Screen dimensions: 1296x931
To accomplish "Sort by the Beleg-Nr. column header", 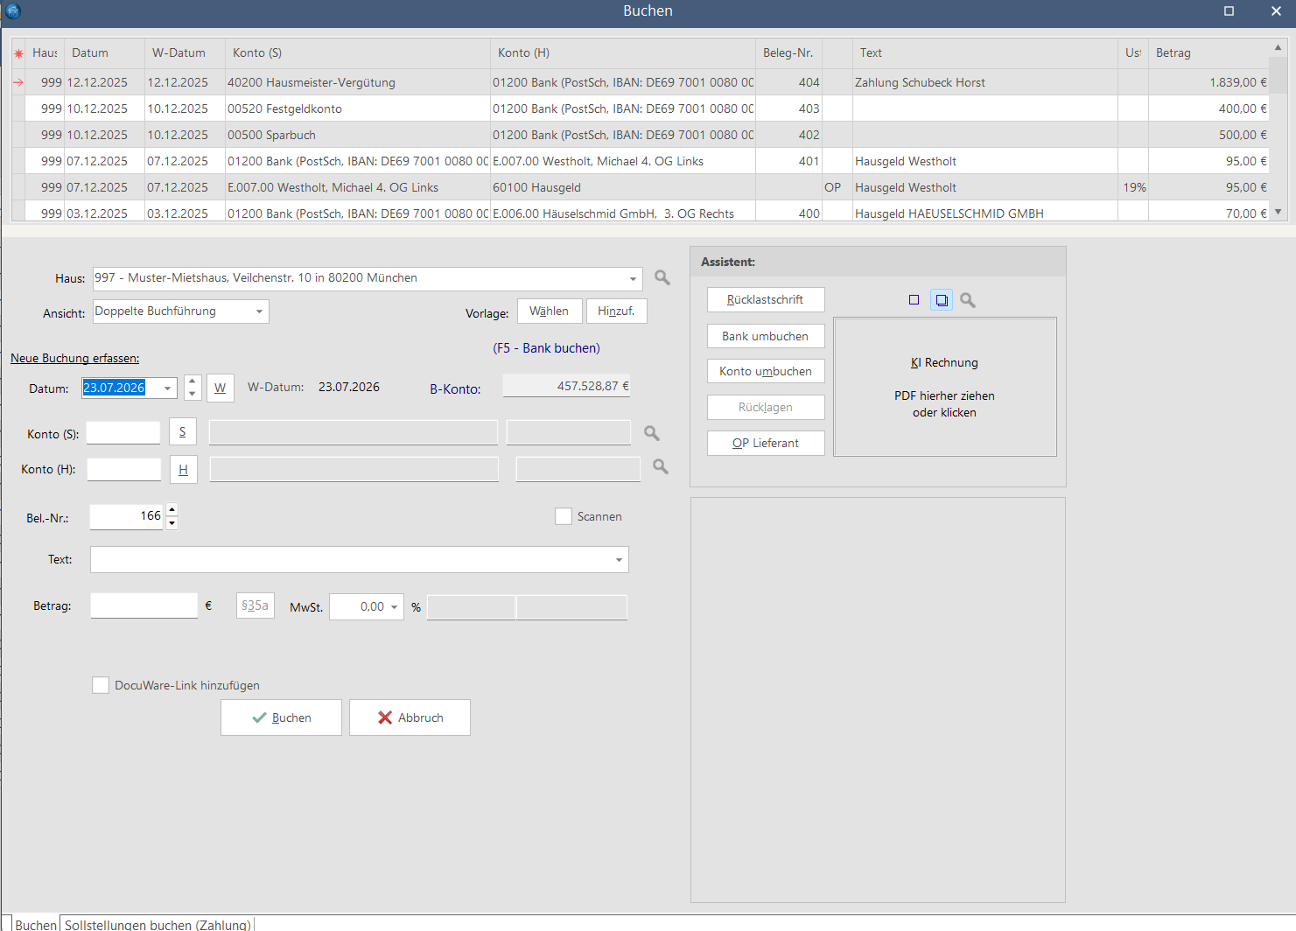I will tap(789, 53).
